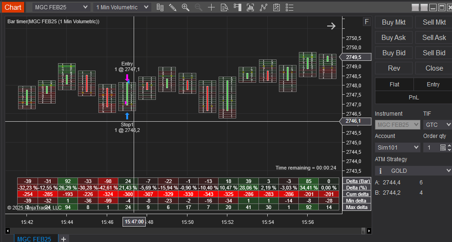
Task: Open the Sim101 account dropdown
Action: tap(398, 148)
